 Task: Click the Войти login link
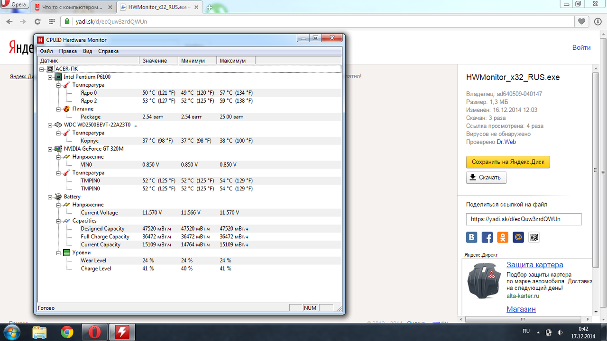(x=581, y=47)
